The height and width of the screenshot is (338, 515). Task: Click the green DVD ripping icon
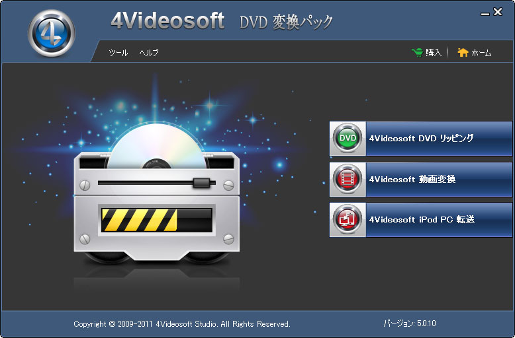click(x=348, y=138)
